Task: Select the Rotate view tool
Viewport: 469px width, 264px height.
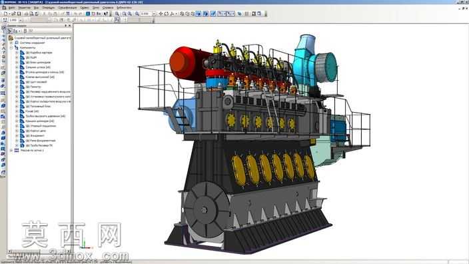Action: pos(167,13)
